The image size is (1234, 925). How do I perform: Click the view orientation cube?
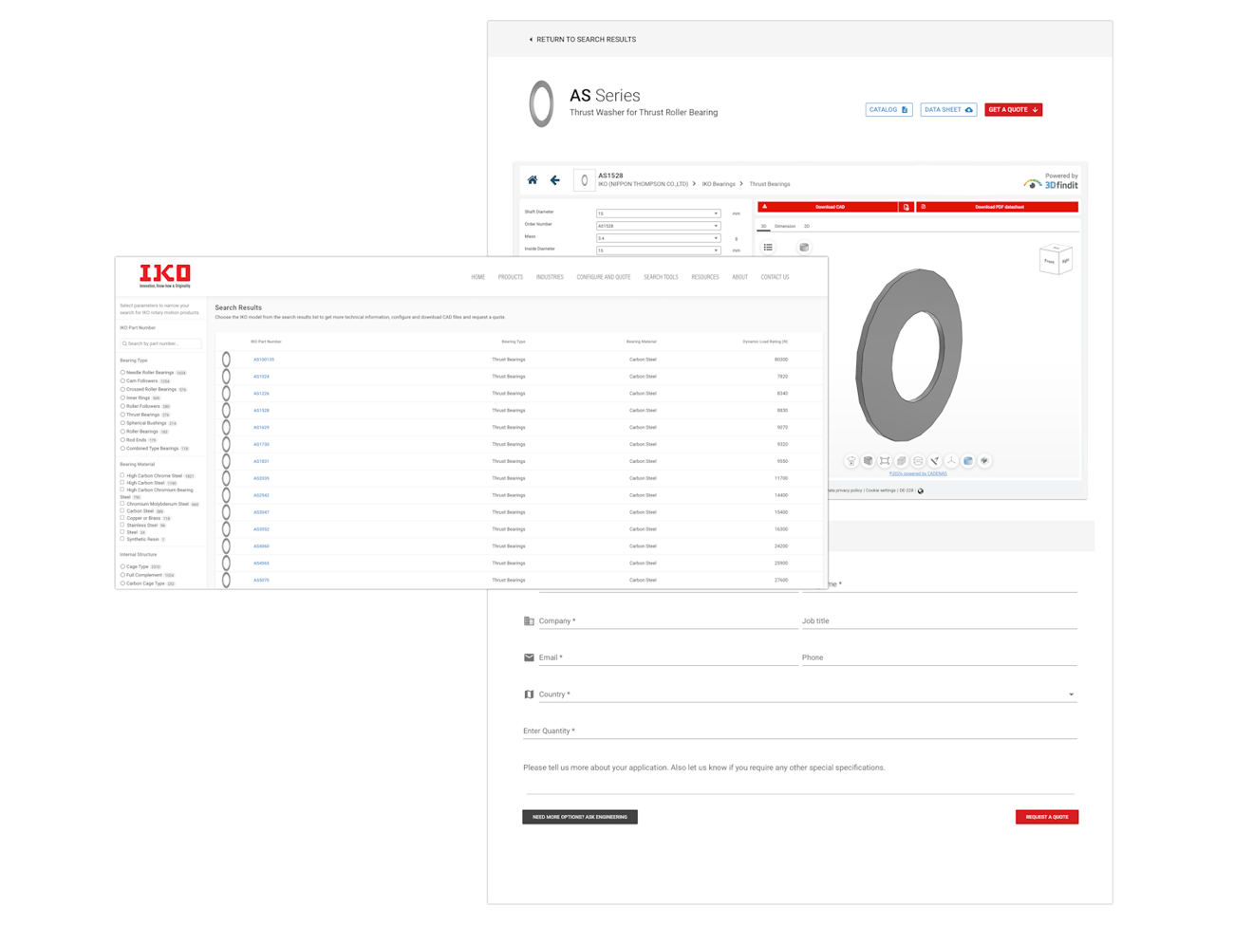click(1056, 260)
